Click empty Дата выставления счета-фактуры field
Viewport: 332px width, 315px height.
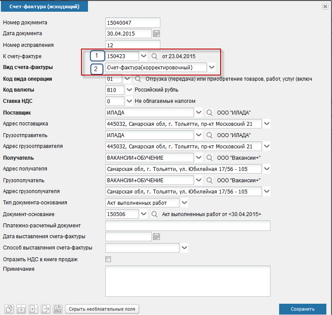click(129, 236)
